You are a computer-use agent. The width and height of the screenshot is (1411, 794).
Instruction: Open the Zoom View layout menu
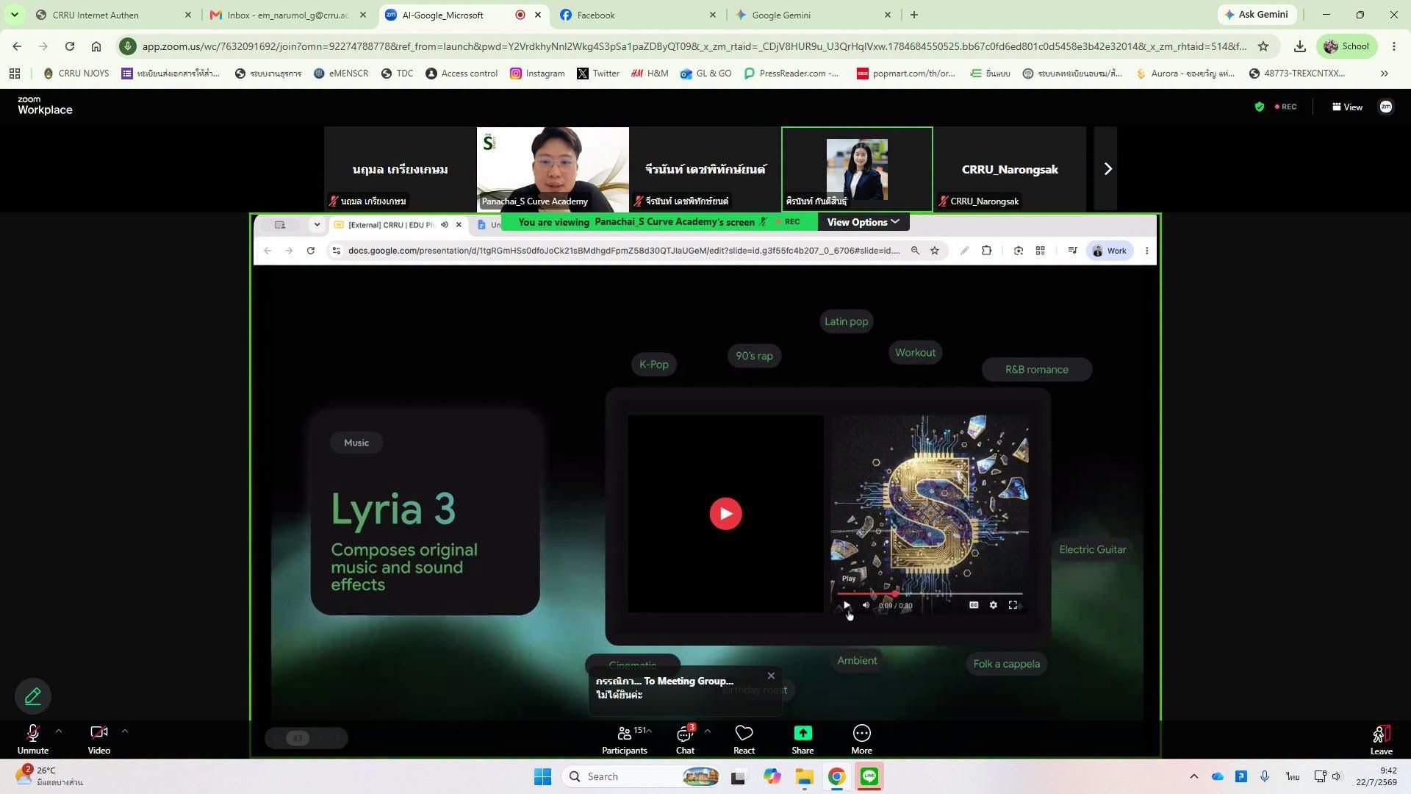pyautogui.click(x=1347, y=107)
